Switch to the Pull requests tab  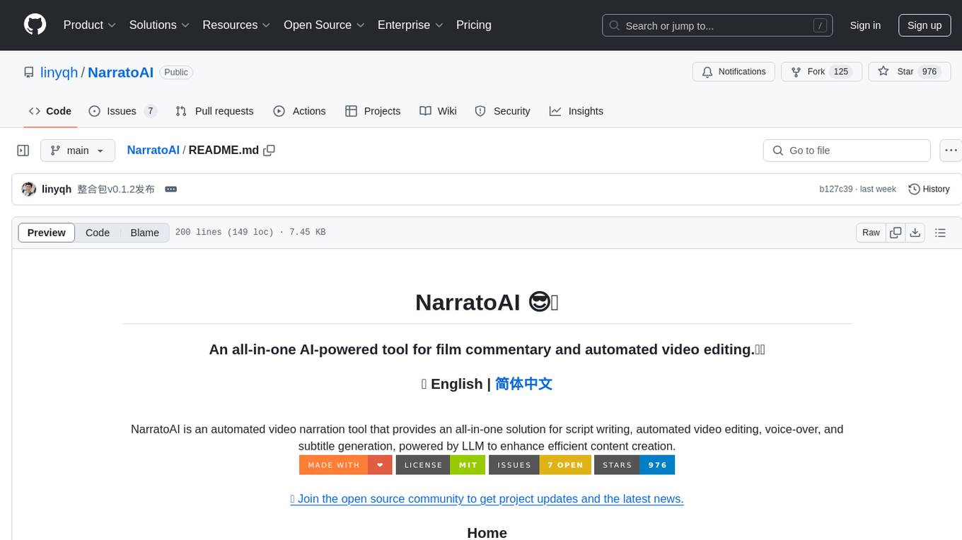(x=214, y=111)
